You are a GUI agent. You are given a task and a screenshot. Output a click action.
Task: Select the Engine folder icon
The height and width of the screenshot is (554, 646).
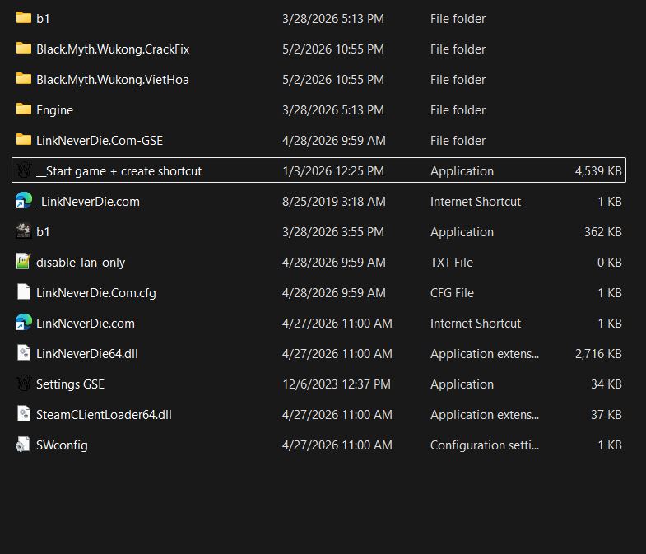click(x=24, y=109)
